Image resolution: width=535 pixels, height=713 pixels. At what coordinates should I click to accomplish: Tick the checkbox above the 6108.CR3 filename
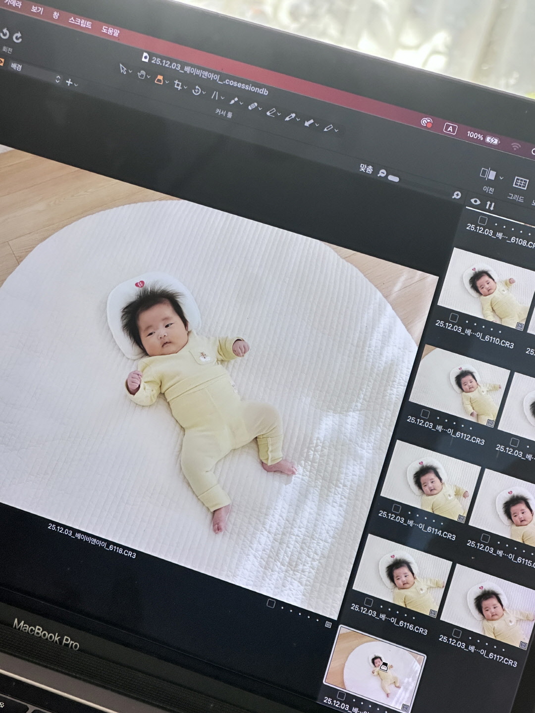click(483, 220)
